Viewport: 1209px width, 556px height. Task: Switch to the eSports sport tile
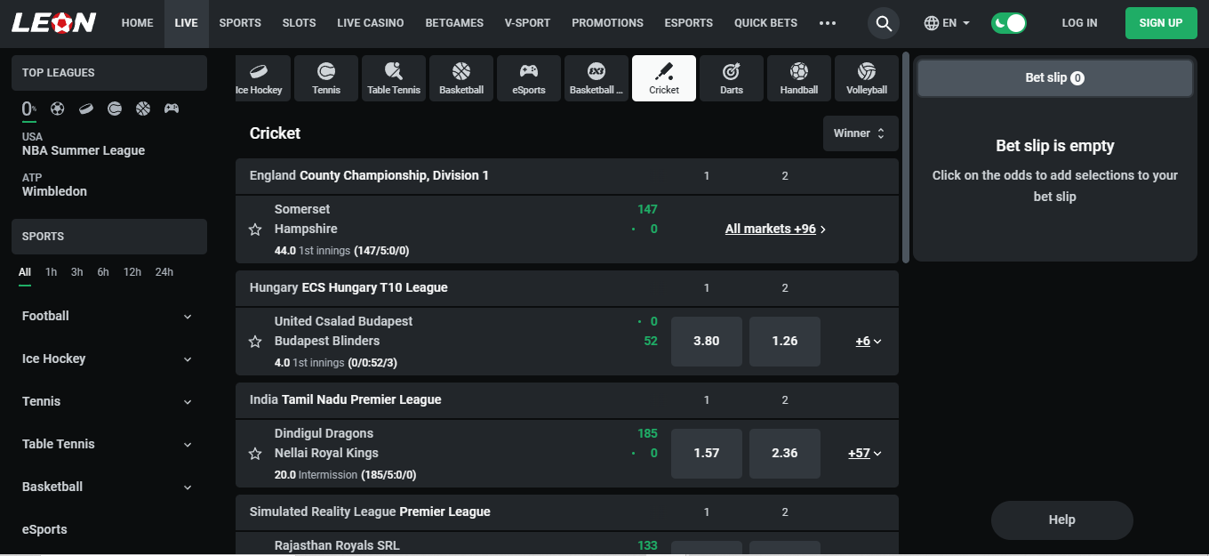point(529,78)
